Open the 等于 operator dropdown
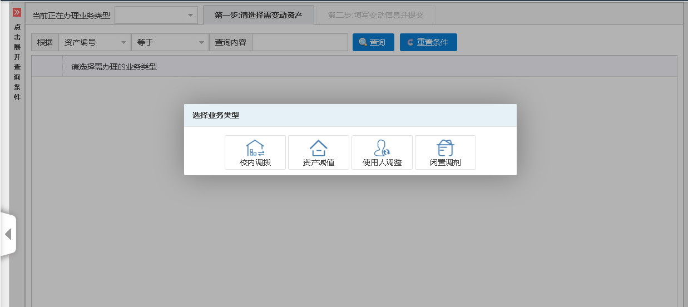 (170, 42)
